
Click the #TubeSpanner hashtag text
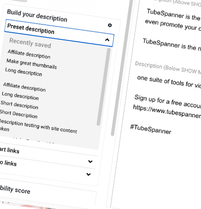tap(151, 129)
